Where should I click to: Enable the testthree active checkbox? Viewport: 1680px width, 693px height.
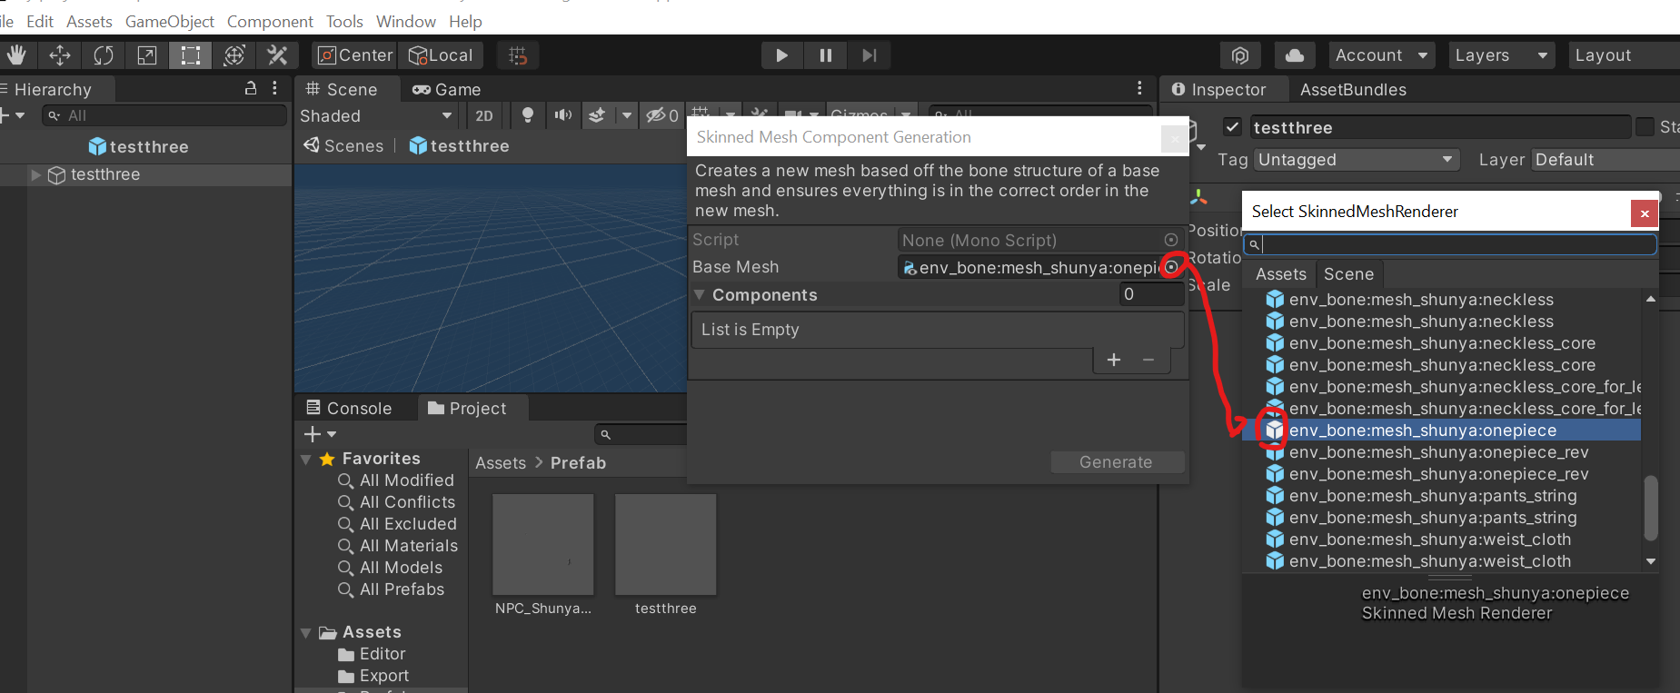[x=1232, y=127]
